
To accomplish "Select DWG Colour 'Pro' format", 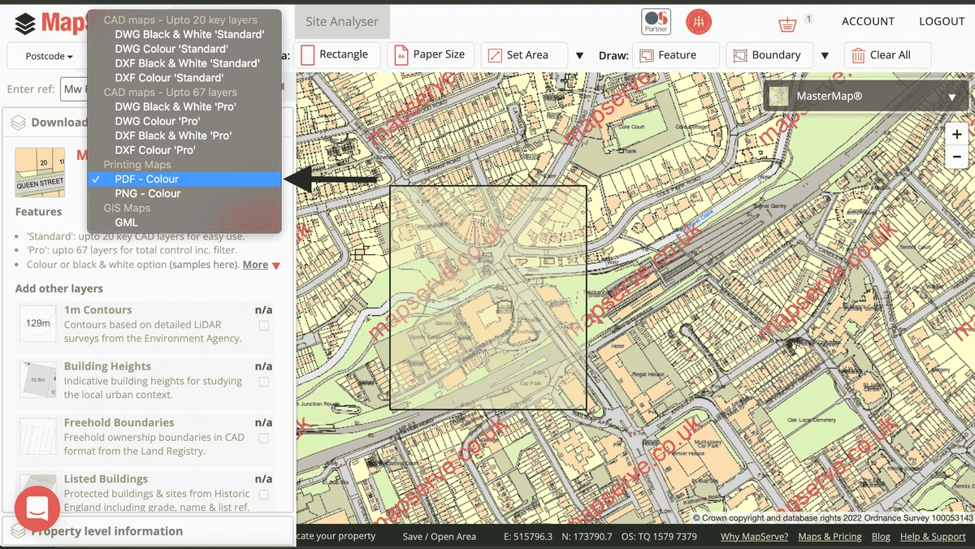I will (x=184, y=121).
